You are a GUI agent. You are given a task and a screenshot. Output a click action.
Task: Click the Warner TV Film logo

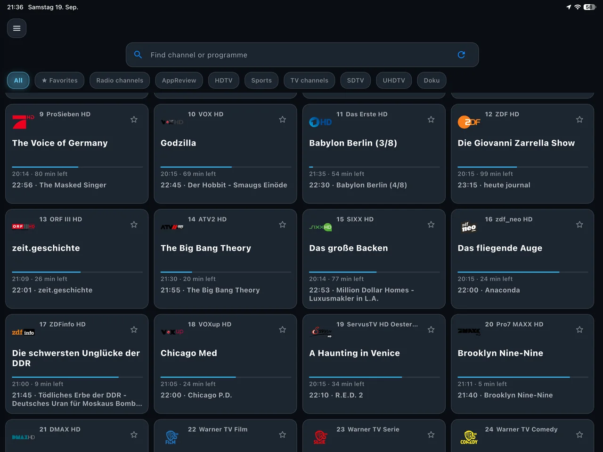point(172,437)
